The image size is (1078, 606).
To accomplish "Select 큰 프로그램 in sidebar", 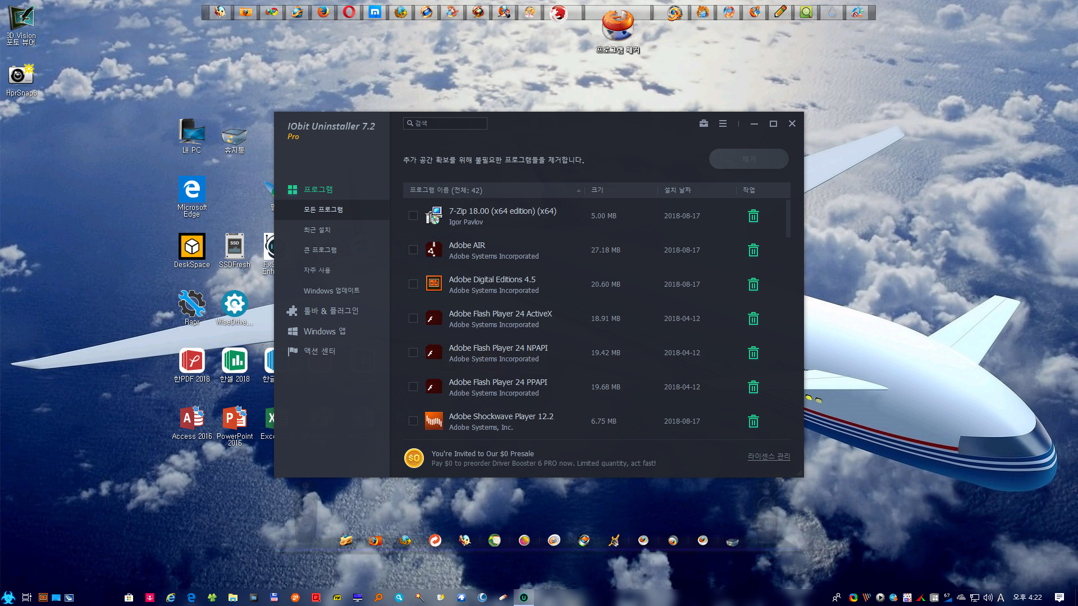I will click(332, 250).
